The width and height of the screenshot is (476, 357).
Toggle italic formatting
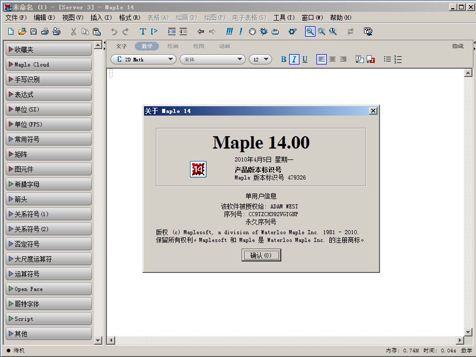(294, 59)
